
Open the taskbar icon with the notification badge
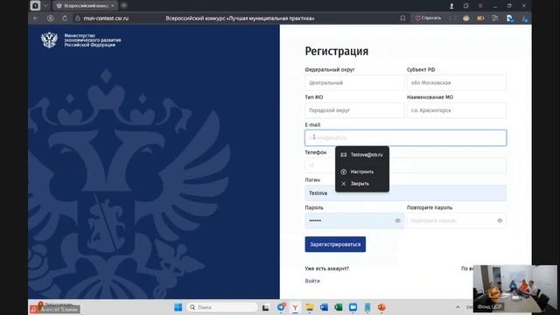[281, 307]
